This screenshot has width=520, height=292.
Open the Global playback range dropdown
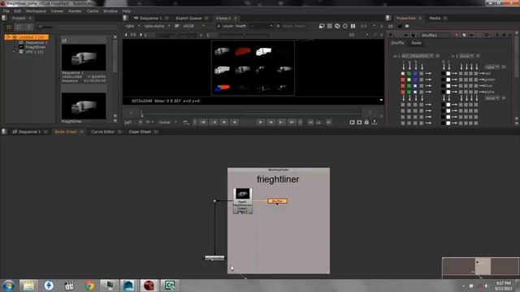pyautogui.click(x=167, y=122)
